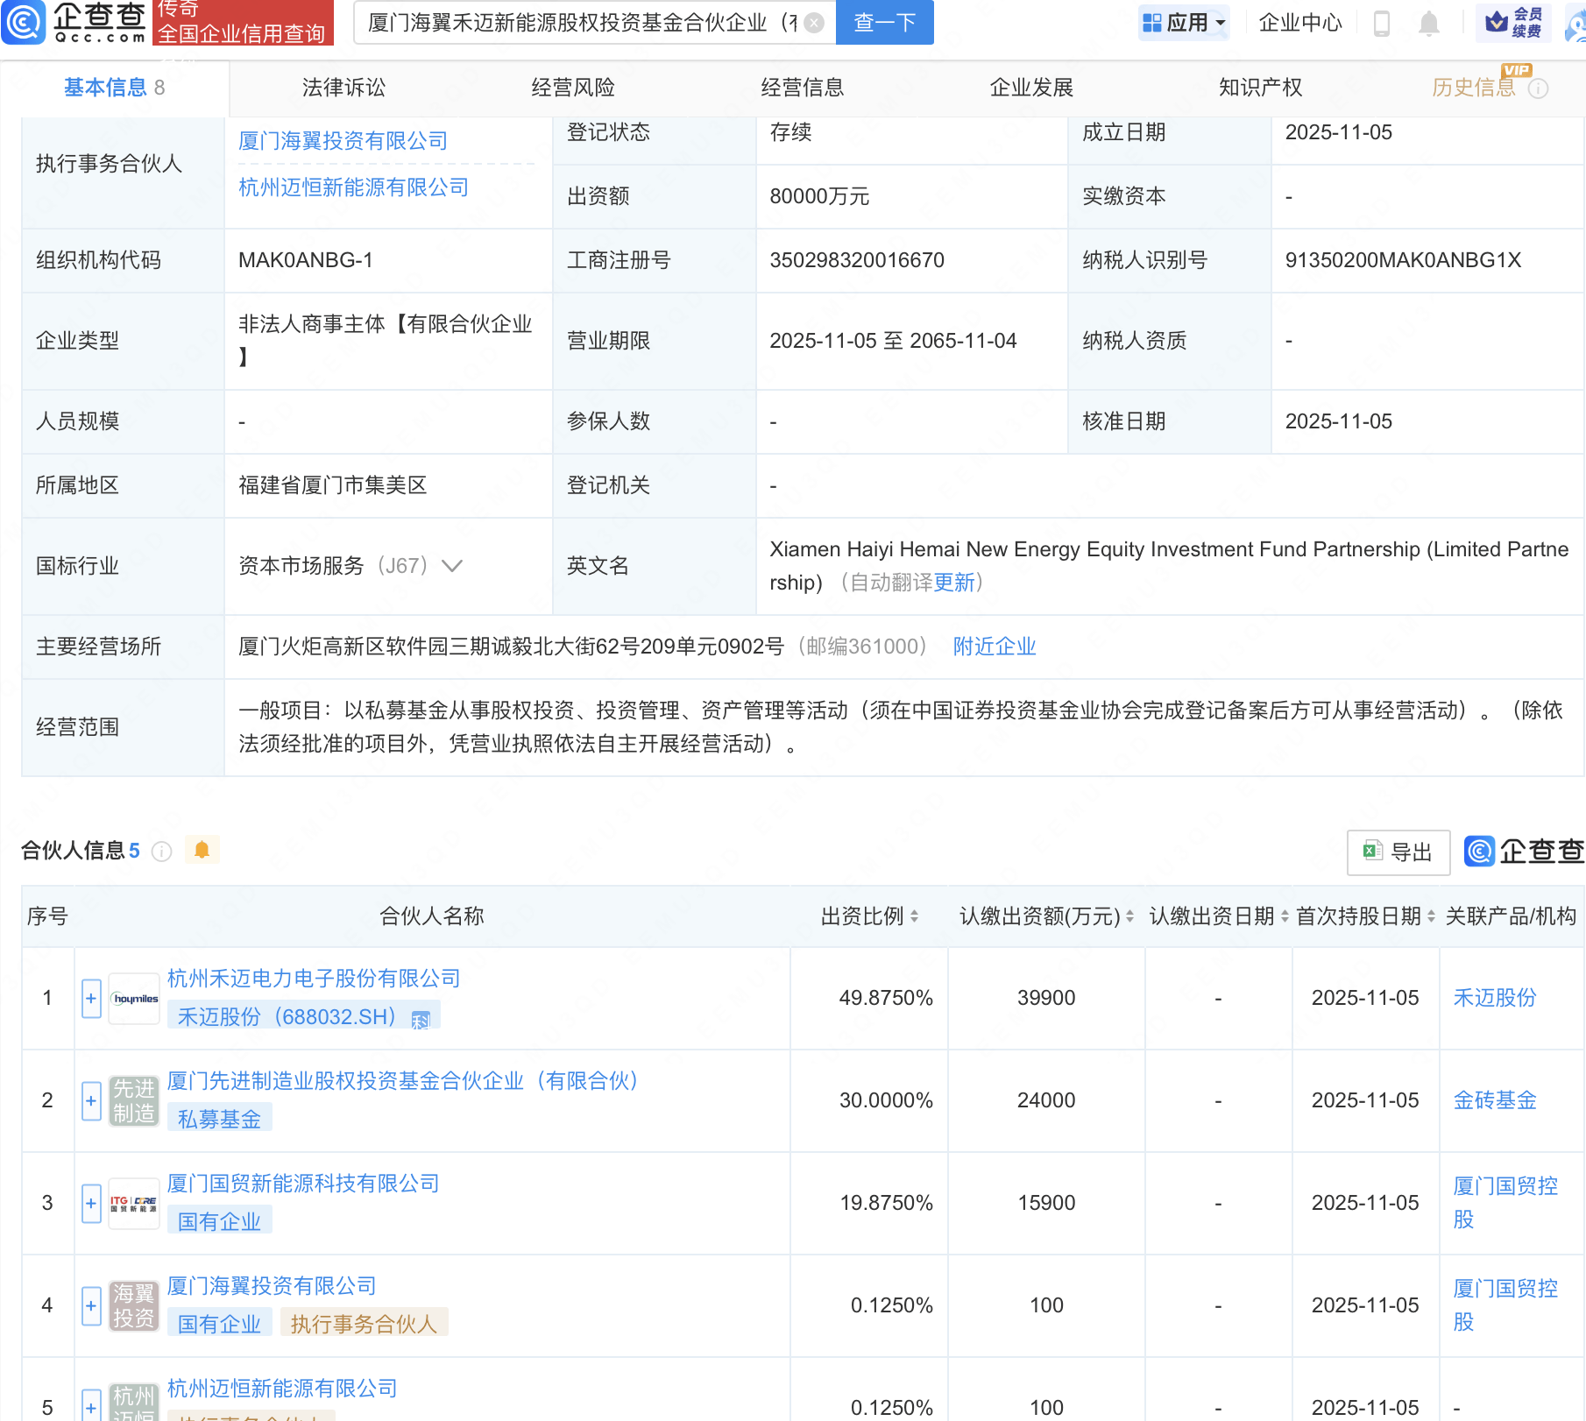The image size is (1586, 1421).
Task: Expand the 资本市场服务 industry chevron
Action: 452,566
